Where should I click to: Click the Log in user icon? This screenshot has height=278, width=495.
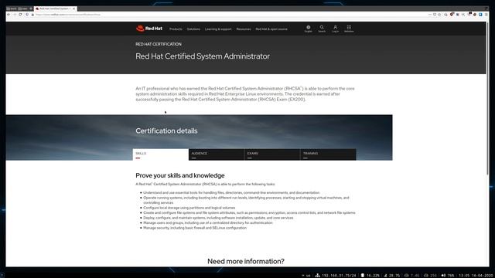click(x=335, y=29)
